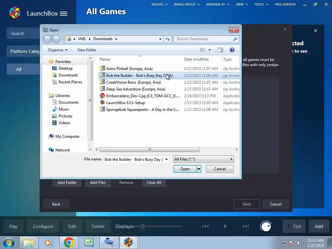Viewport: 332px width, 249px height.
Task: Open the File name history dropdown
Action: click(166, 160)
